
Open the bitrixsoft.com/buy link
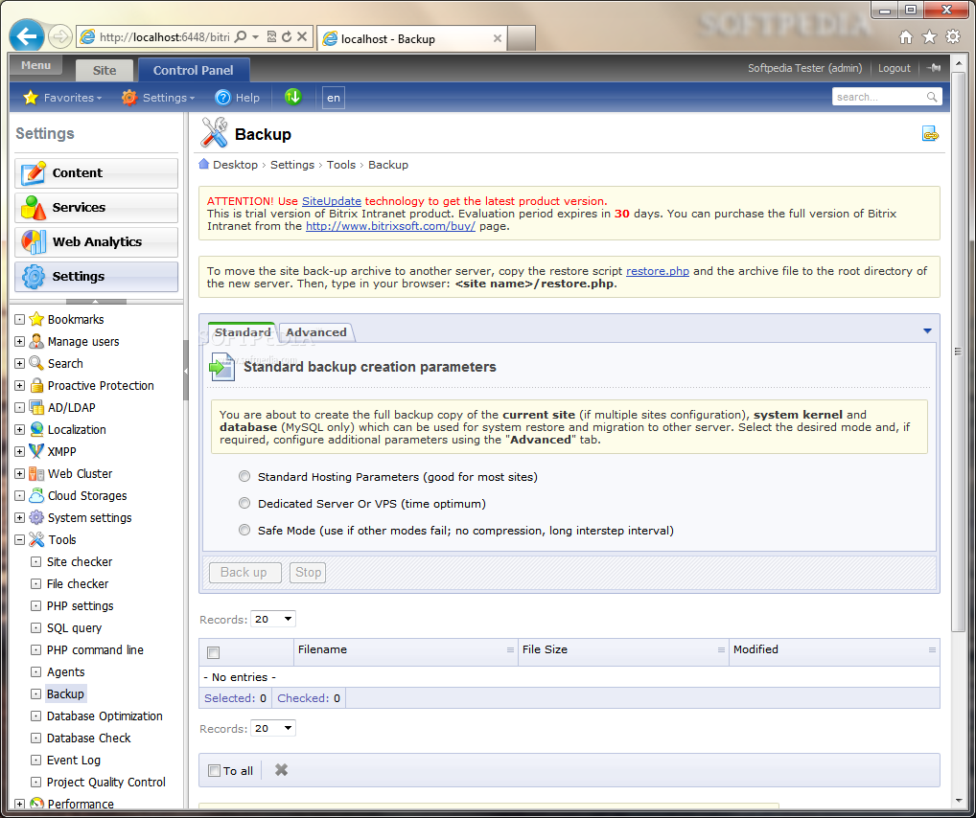coord(390,226)
